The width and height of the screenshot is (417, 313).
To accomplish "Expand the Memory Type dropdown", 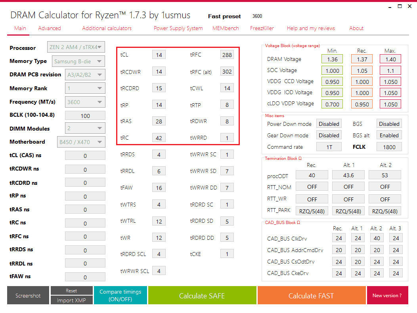I will (78, 61).
